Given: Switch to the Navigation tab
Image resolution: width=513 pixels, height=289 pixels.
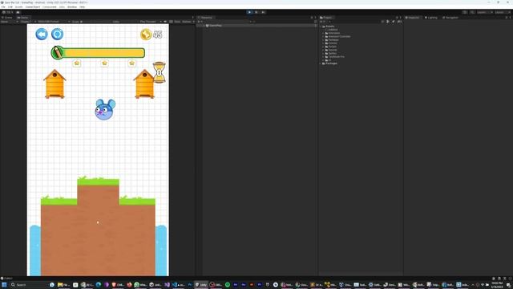Looking at the screenshot, I should click(x=450, y=18).
